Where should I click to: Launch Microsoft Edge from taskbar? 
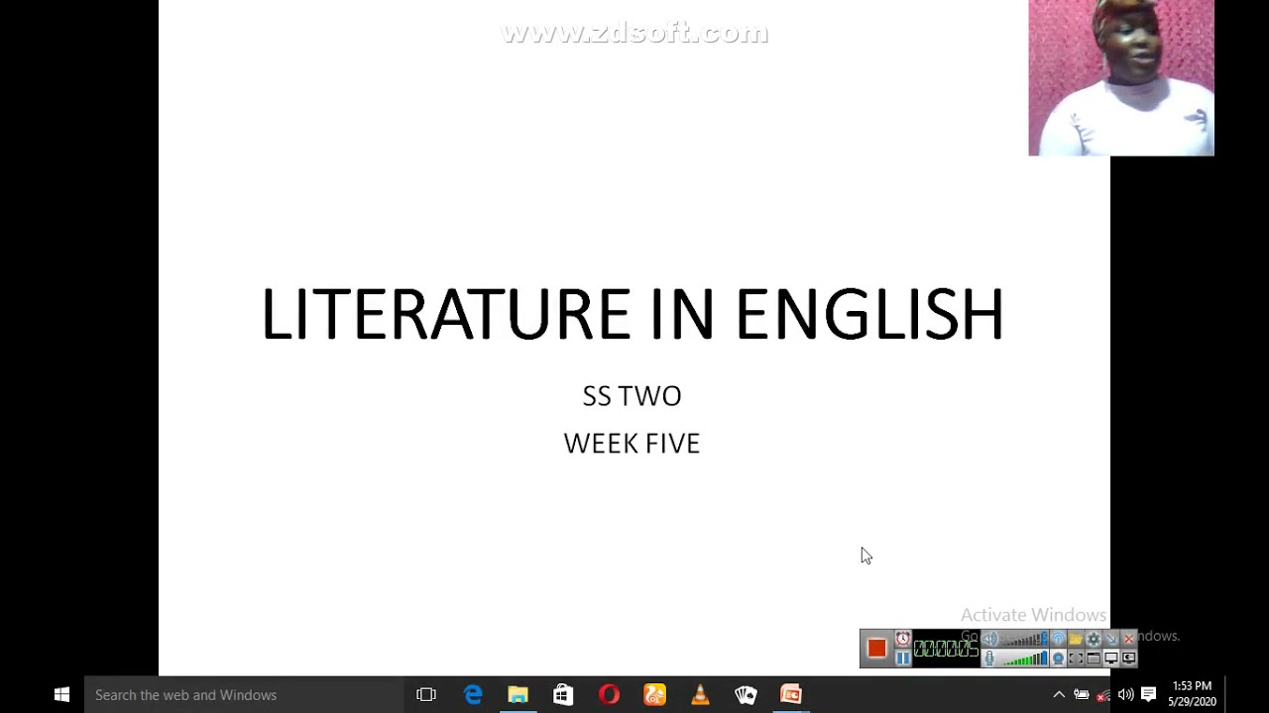pos(473,694)
